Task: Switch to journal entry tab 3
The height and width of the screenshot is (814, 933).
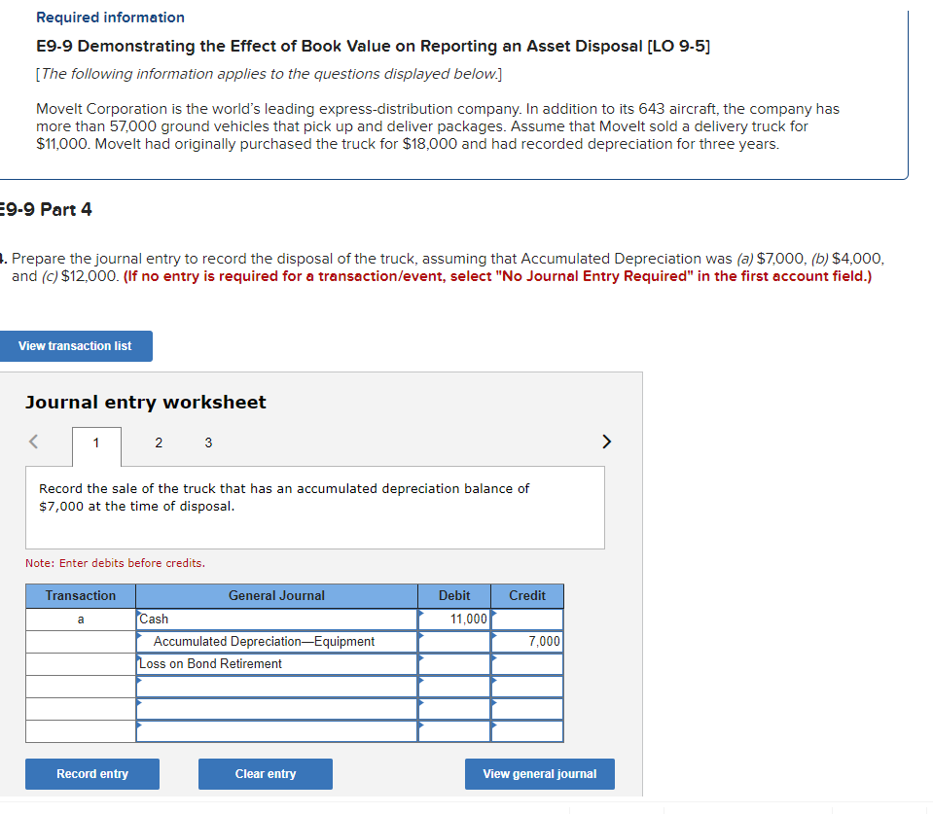Action: (208, 442)
